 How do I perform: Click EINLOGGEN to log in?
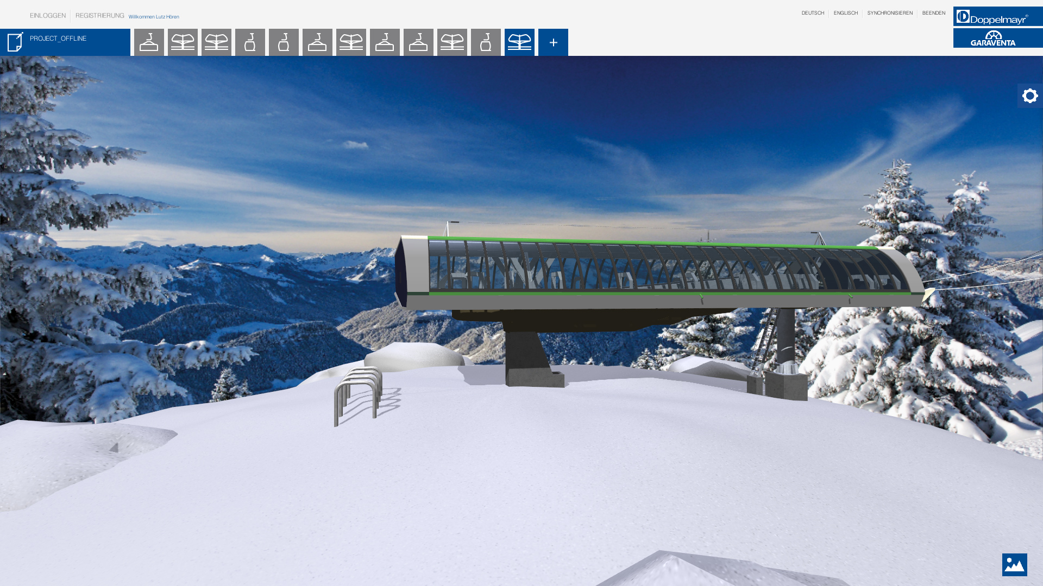(48, 16)
